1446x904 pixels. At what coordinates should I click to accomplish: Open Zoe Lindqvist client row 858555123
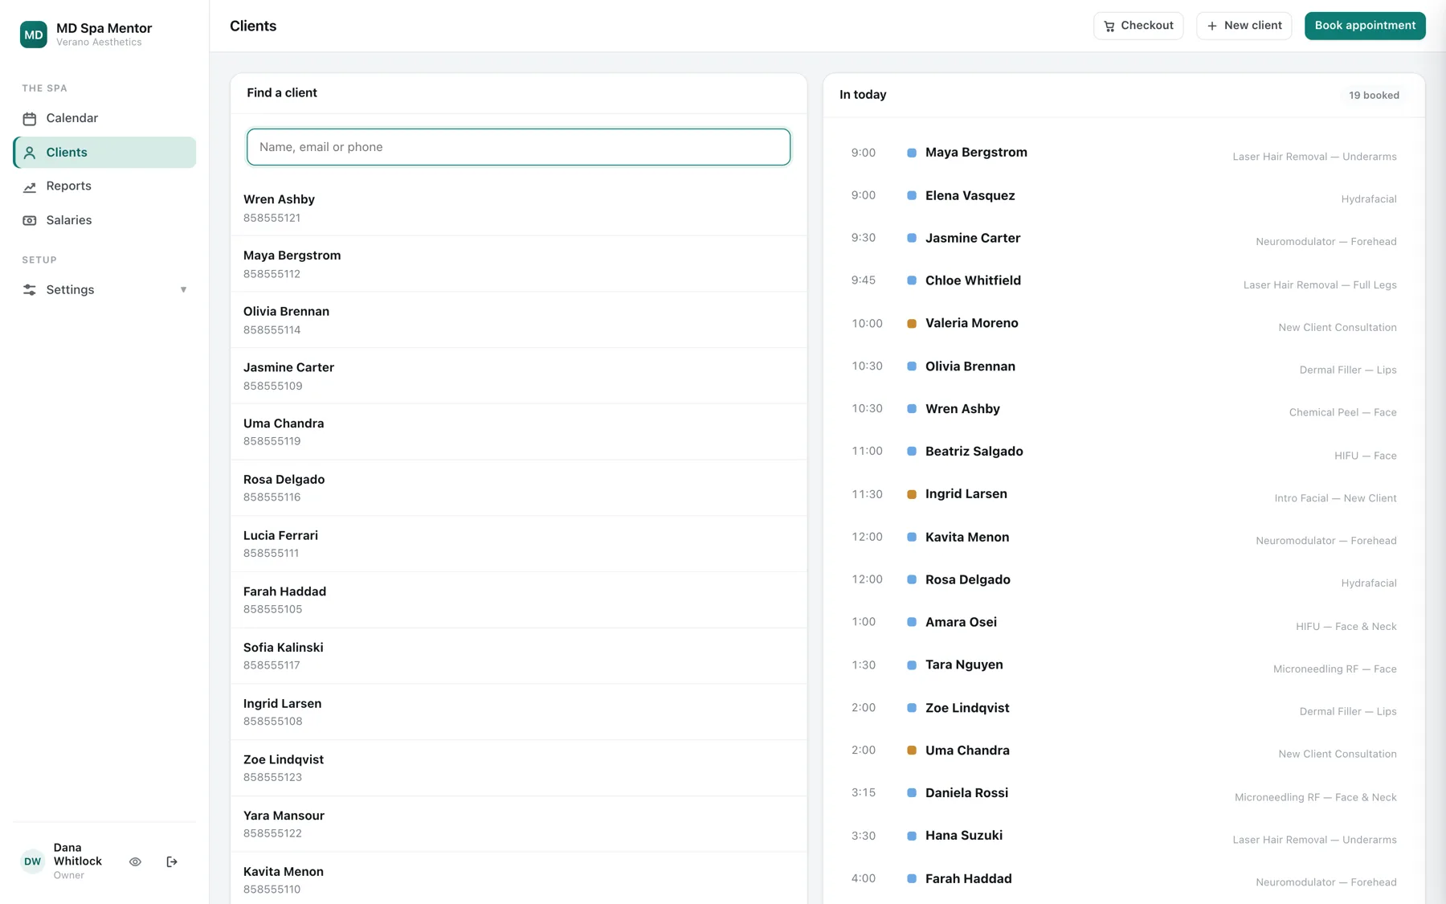(518, 767)
